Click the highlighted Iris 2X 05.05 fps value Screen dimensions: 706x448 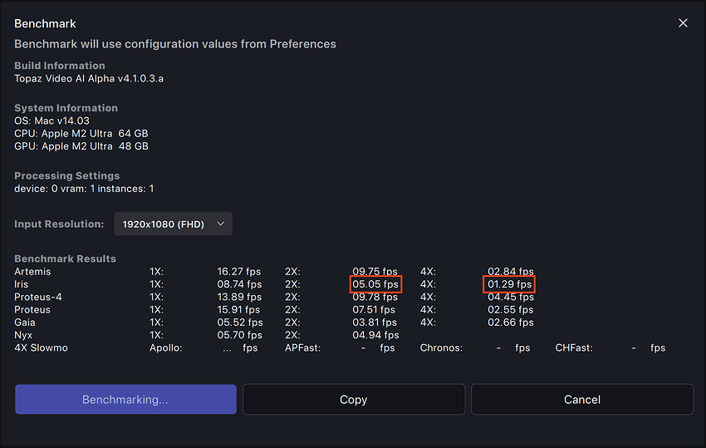tap(375, 284)
